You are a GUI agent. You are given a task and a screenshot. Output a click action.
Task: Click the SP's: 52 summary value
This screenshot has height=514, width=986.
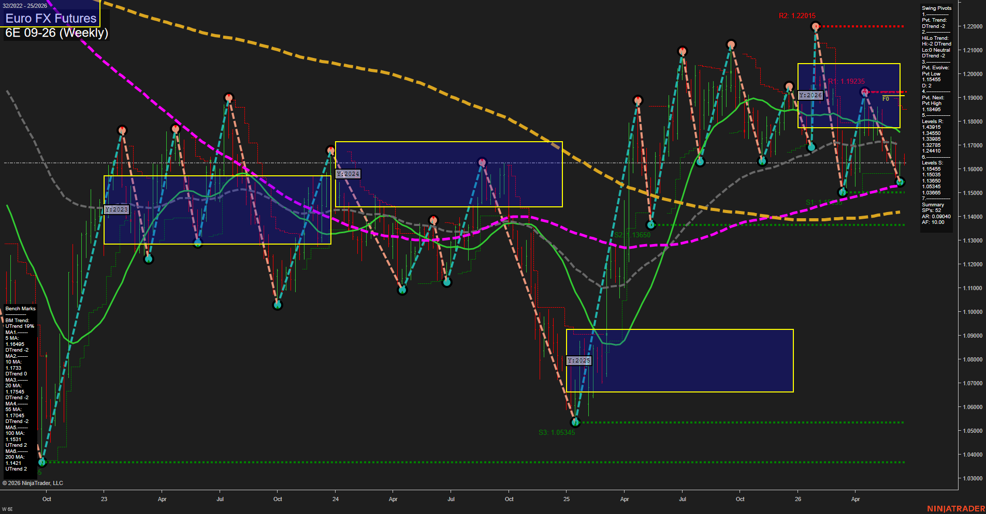tap(932, 210)
